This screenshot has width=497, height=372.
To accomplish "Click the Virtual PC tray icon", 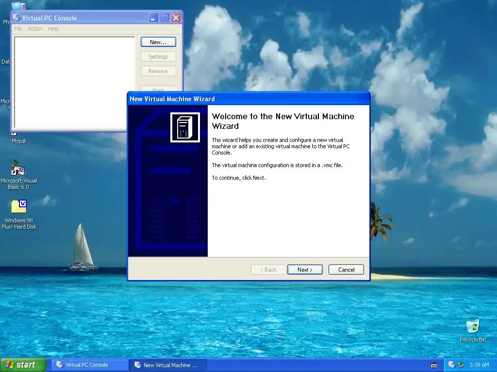I will (452, 365).
